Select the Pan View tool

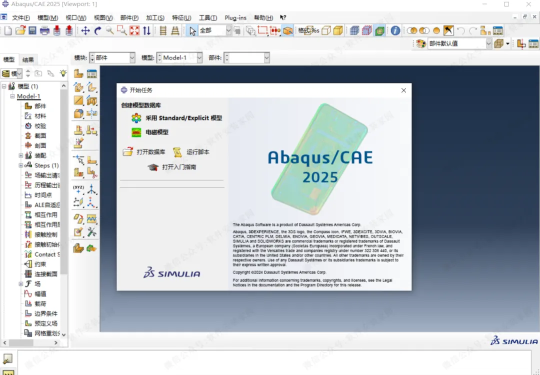coord(85,30)
